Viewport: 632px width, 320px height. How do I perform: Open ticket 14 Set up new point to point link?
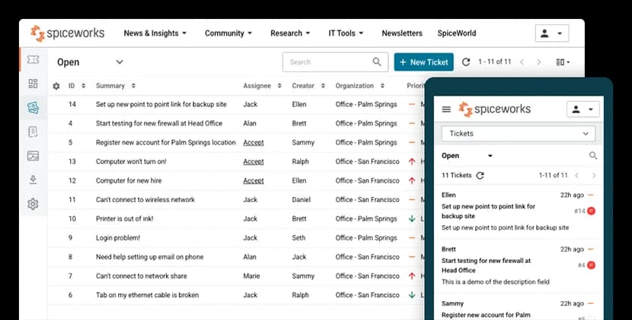point(161,104)
